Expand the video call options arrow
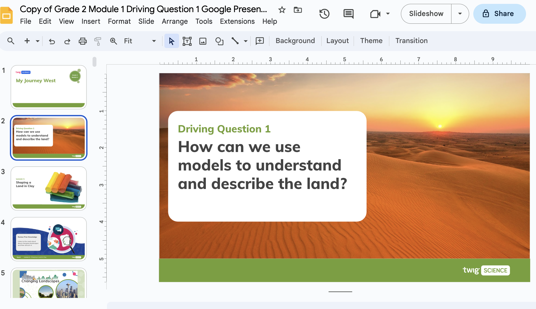 pyautogui.click(x=388, y=14)
